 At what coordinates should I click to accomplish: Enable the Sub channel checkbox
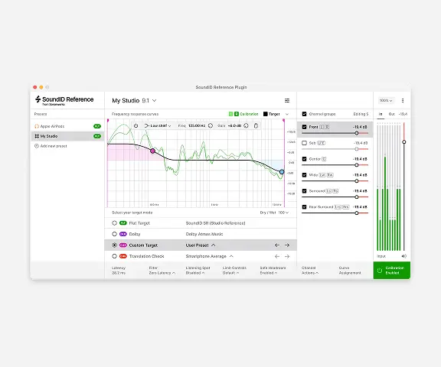coord(304,143)
